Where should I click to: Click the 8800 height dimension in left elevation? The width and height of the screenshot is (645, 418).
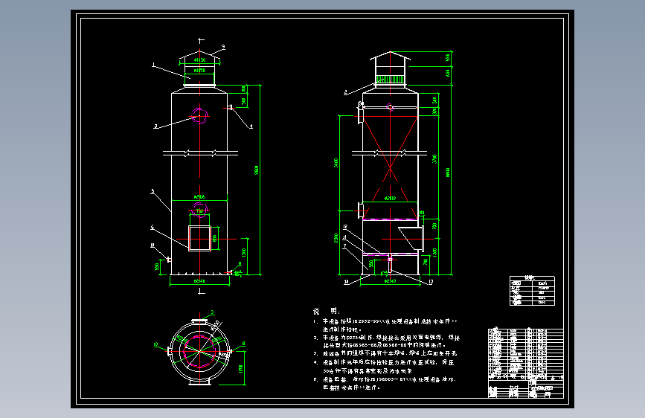pyautogui.click(x=257, y=170)
